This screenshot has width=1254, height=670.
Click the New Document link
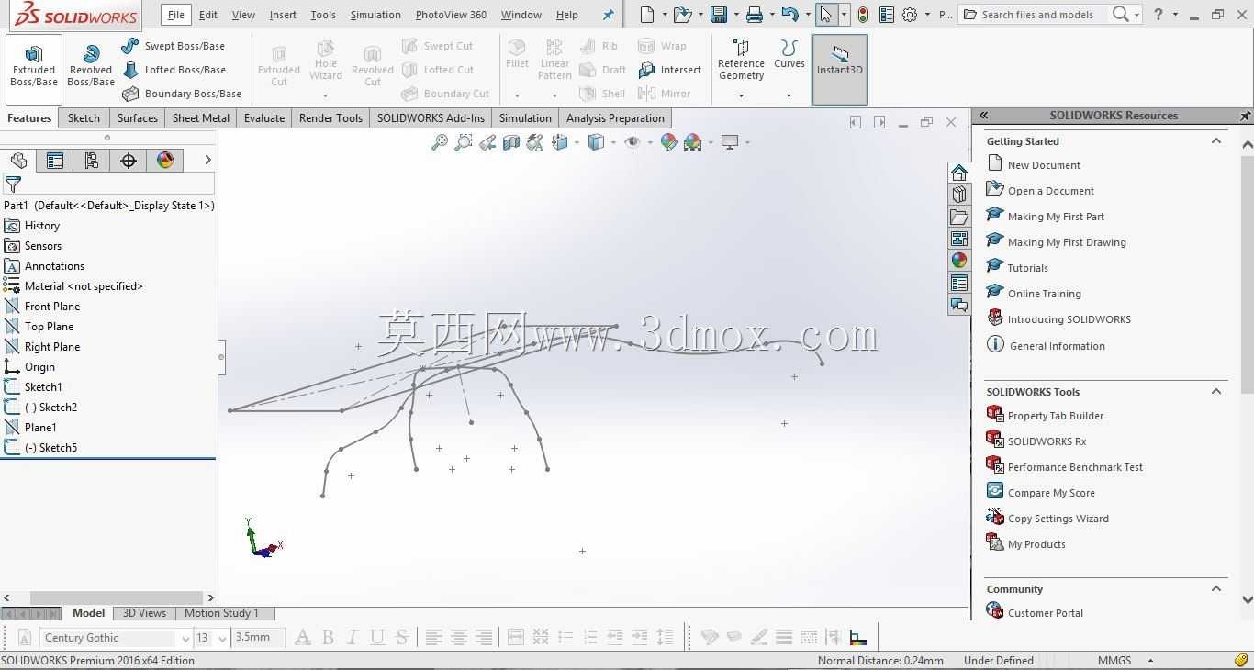click(1044, 165)
